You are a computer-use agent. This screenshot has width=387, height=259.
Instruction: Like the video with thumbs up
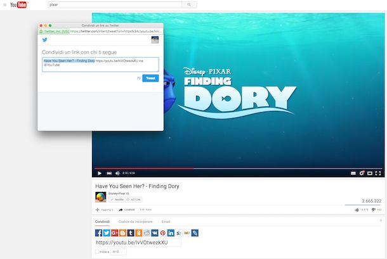[x=357, y=210]
